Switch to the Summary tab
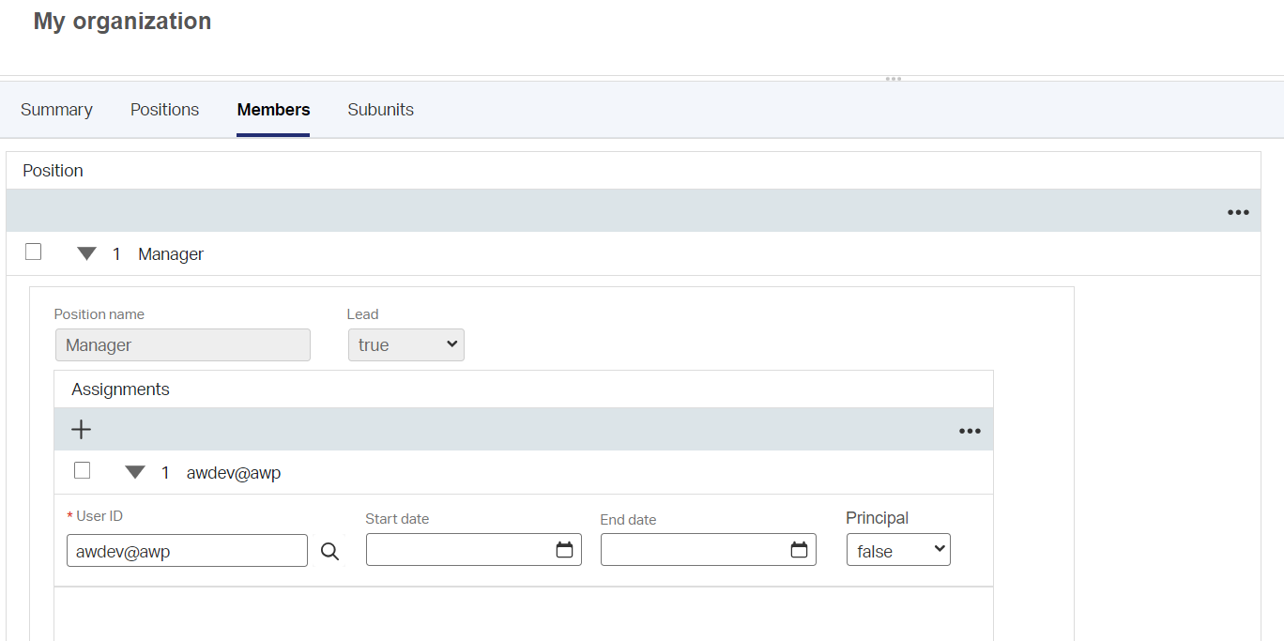The image size is (1284, 641). click(x=56, y=110)
